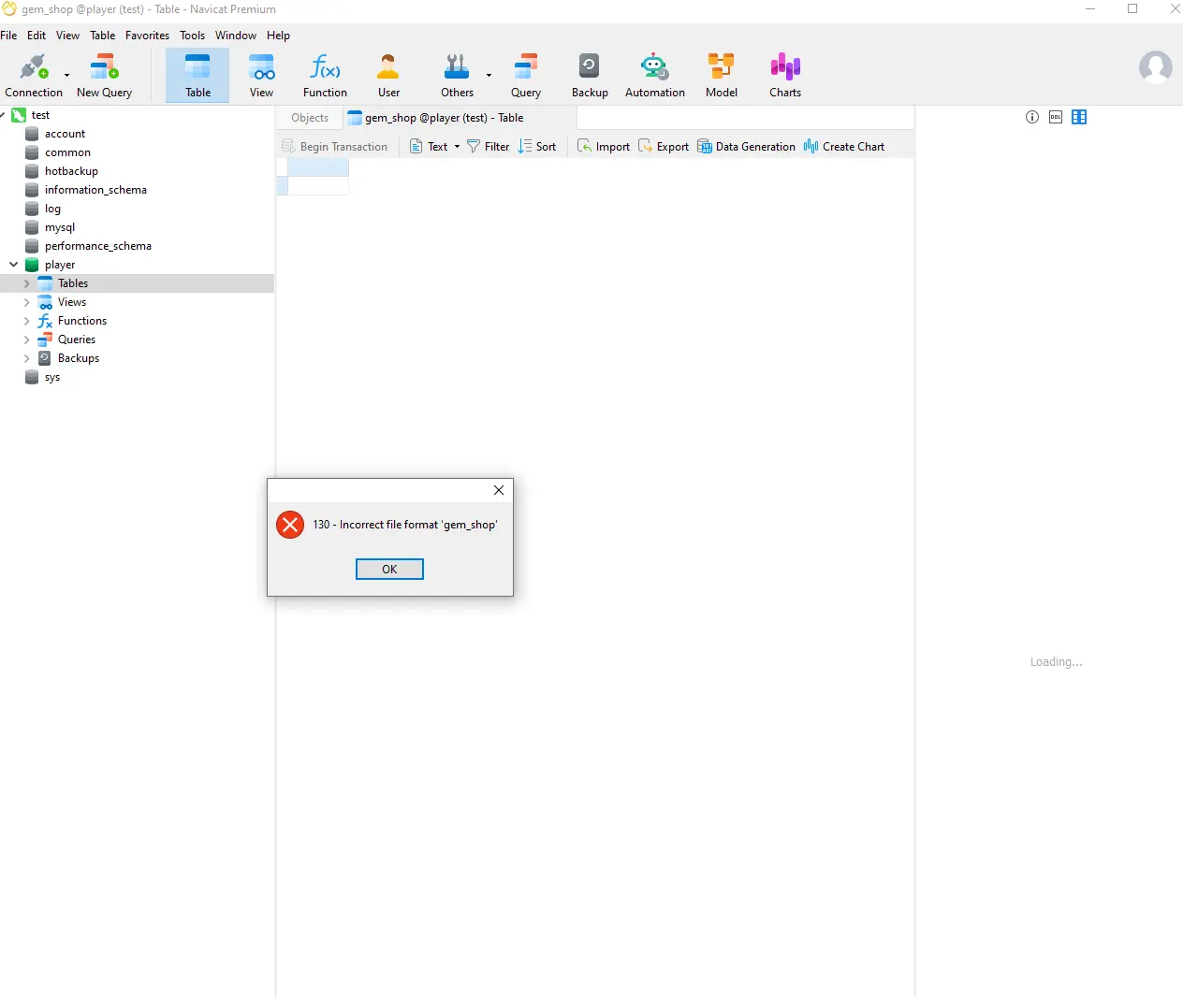Image resolution: width=1183 pixels, height=997 pixels.
Task: Open the Favorites menu
Action: pos(147,36)
